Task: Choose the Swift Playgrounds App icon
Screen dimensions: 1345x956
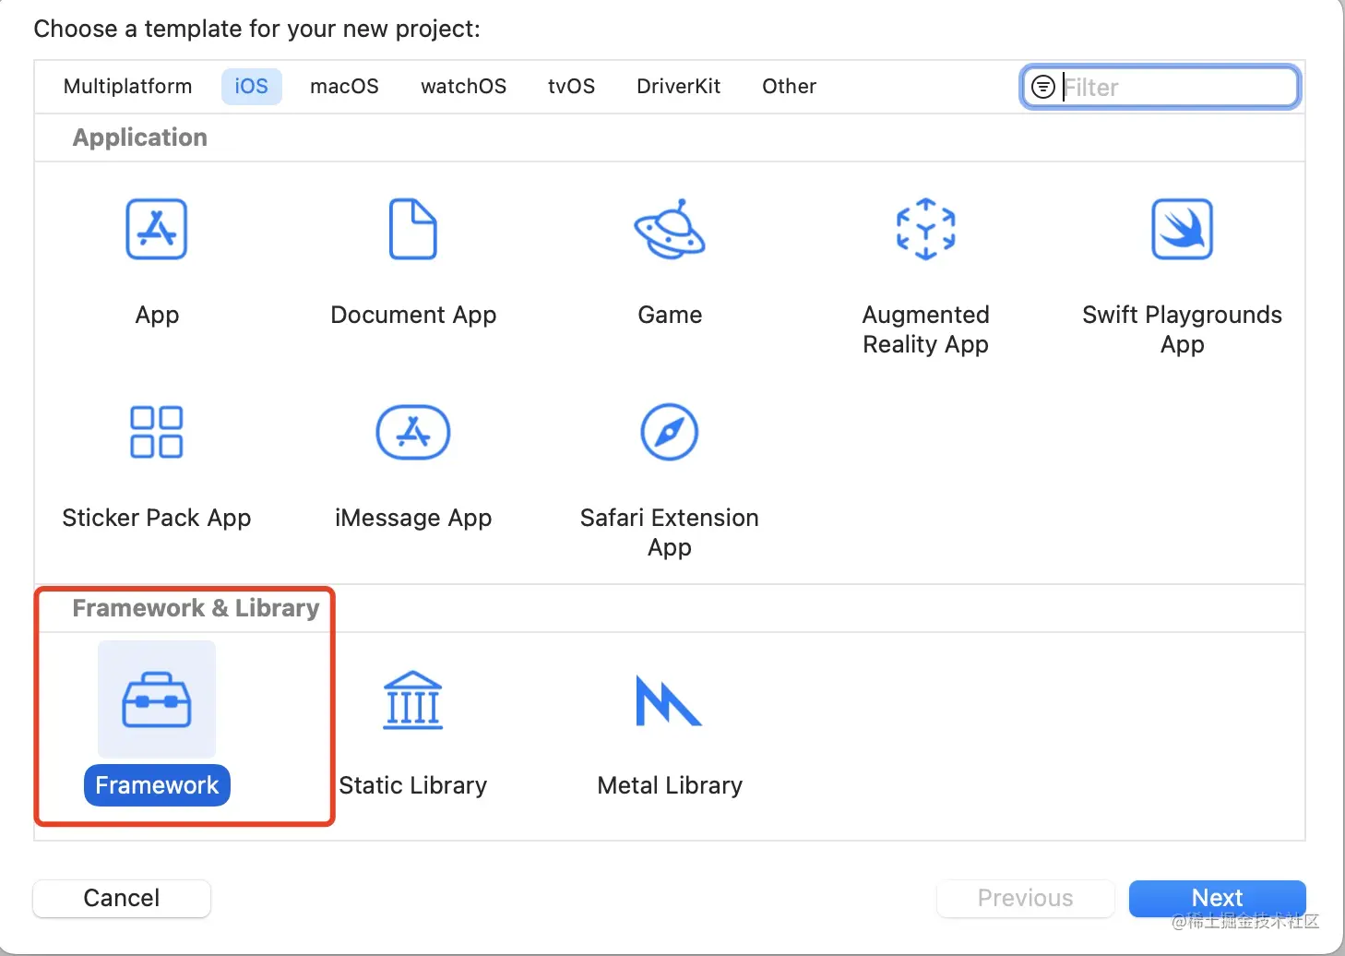Action: coord(1183,229)
